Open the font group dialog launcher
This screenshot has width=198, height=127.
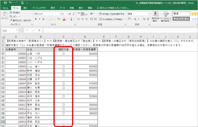(x=75, y=25)
